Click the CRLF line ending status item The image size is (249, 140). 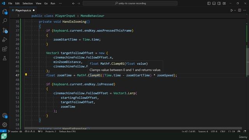tap(223, 131)
